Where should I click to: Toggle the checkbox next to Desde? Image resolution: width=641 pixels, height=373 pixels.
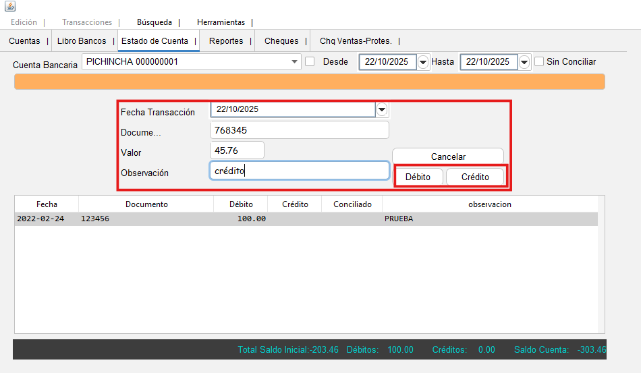pos(310,61)
